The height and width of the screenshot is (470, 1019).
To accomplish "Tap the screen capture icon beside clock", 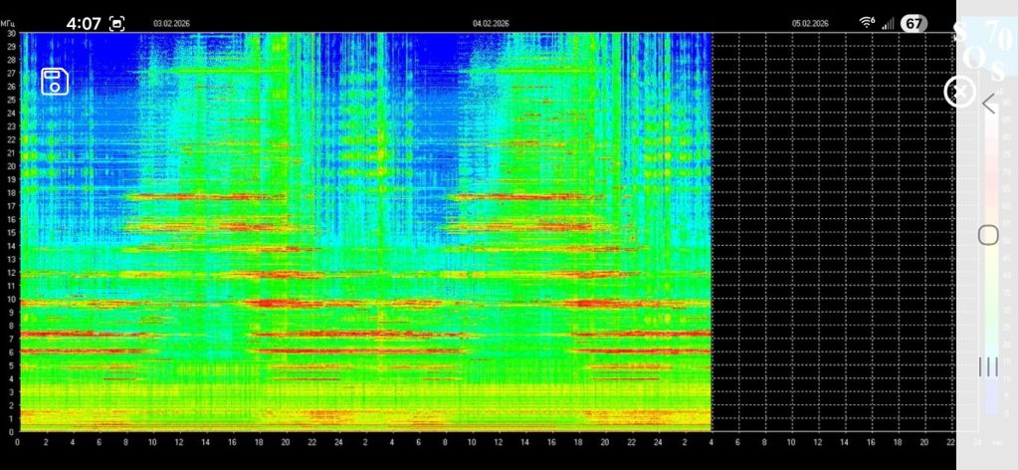I will point(117,23).
